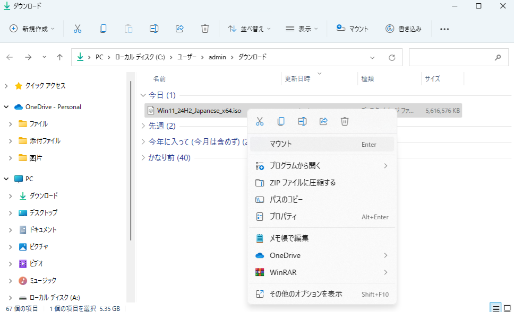Viewport: 514px width, 312px height.
Task: Open the 並べ替え sort dropdown
Action: pyautogui.click(x=249, y=29)
